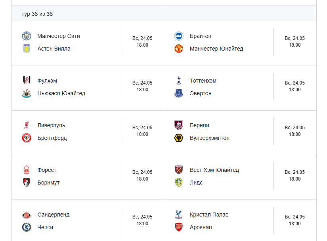The height and width of the screenshot is (241, 327).
Task: Click the Newcastle United crest
Action: click(27, 93)
